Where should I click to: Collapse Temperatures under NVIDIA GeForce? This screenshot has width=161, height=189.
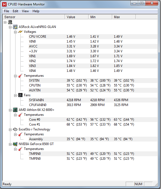(x=15, y=149)
